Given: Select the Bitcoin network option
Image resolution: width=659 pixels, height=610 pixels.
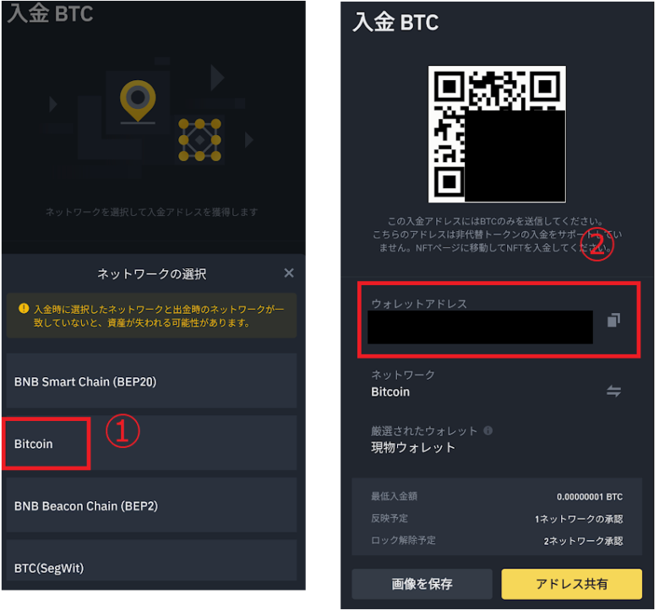Looking at the screenshot, I should [x=151, y=443].
